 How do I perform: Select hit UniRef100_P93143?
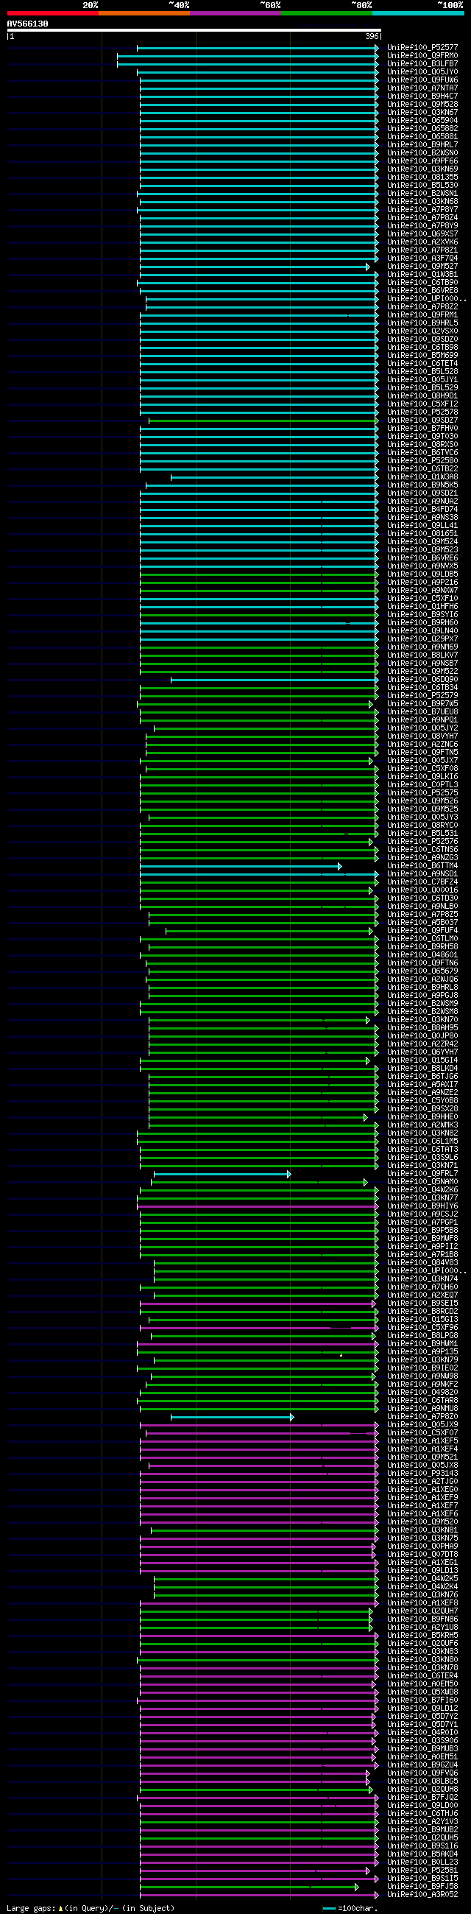[422, 1474]
